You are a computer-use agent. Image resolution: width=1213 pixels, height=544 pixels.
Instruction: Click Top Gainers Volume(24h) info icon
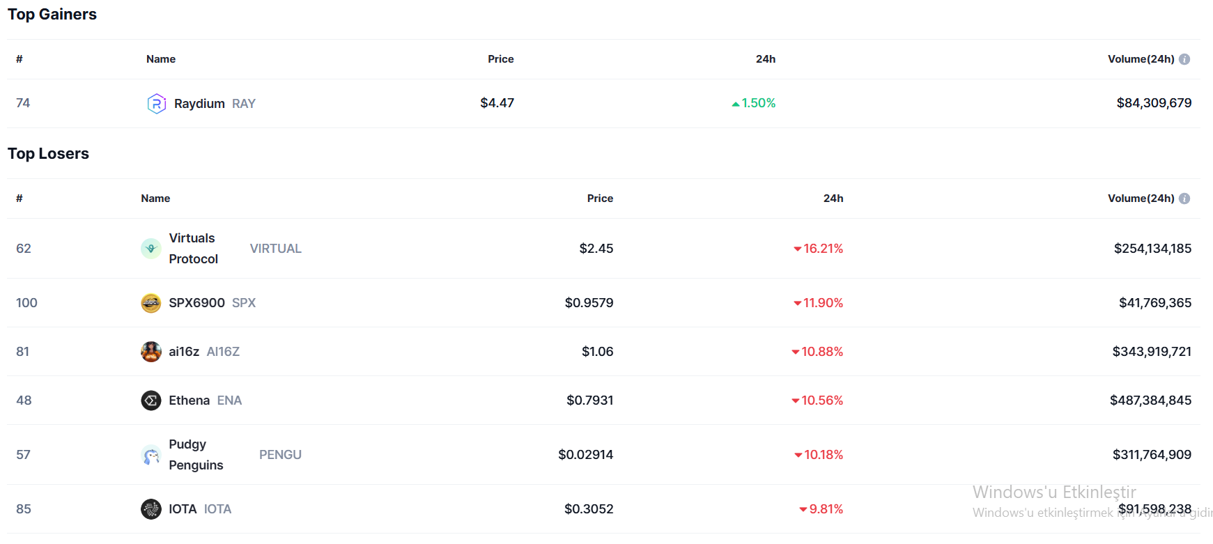click(x=1184, y=59)
